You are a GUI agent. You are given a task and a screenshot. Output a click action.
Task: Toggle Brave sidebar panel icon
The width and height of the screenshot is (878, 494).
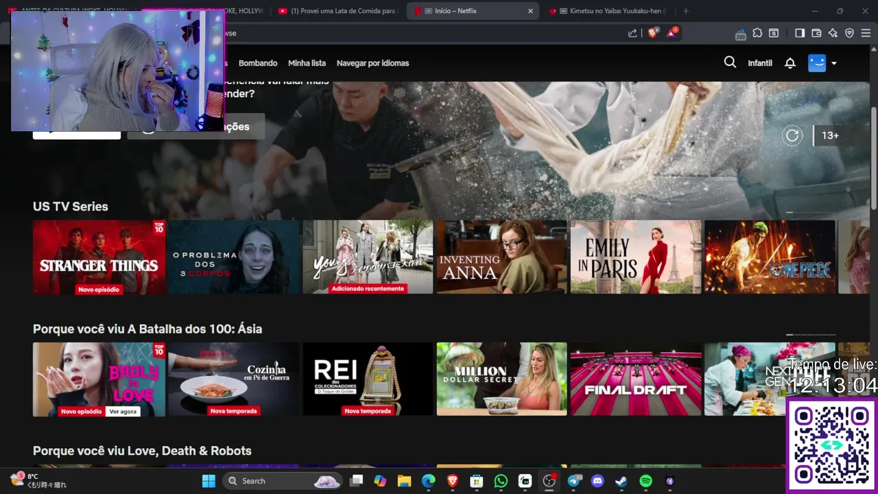[800, 33]
